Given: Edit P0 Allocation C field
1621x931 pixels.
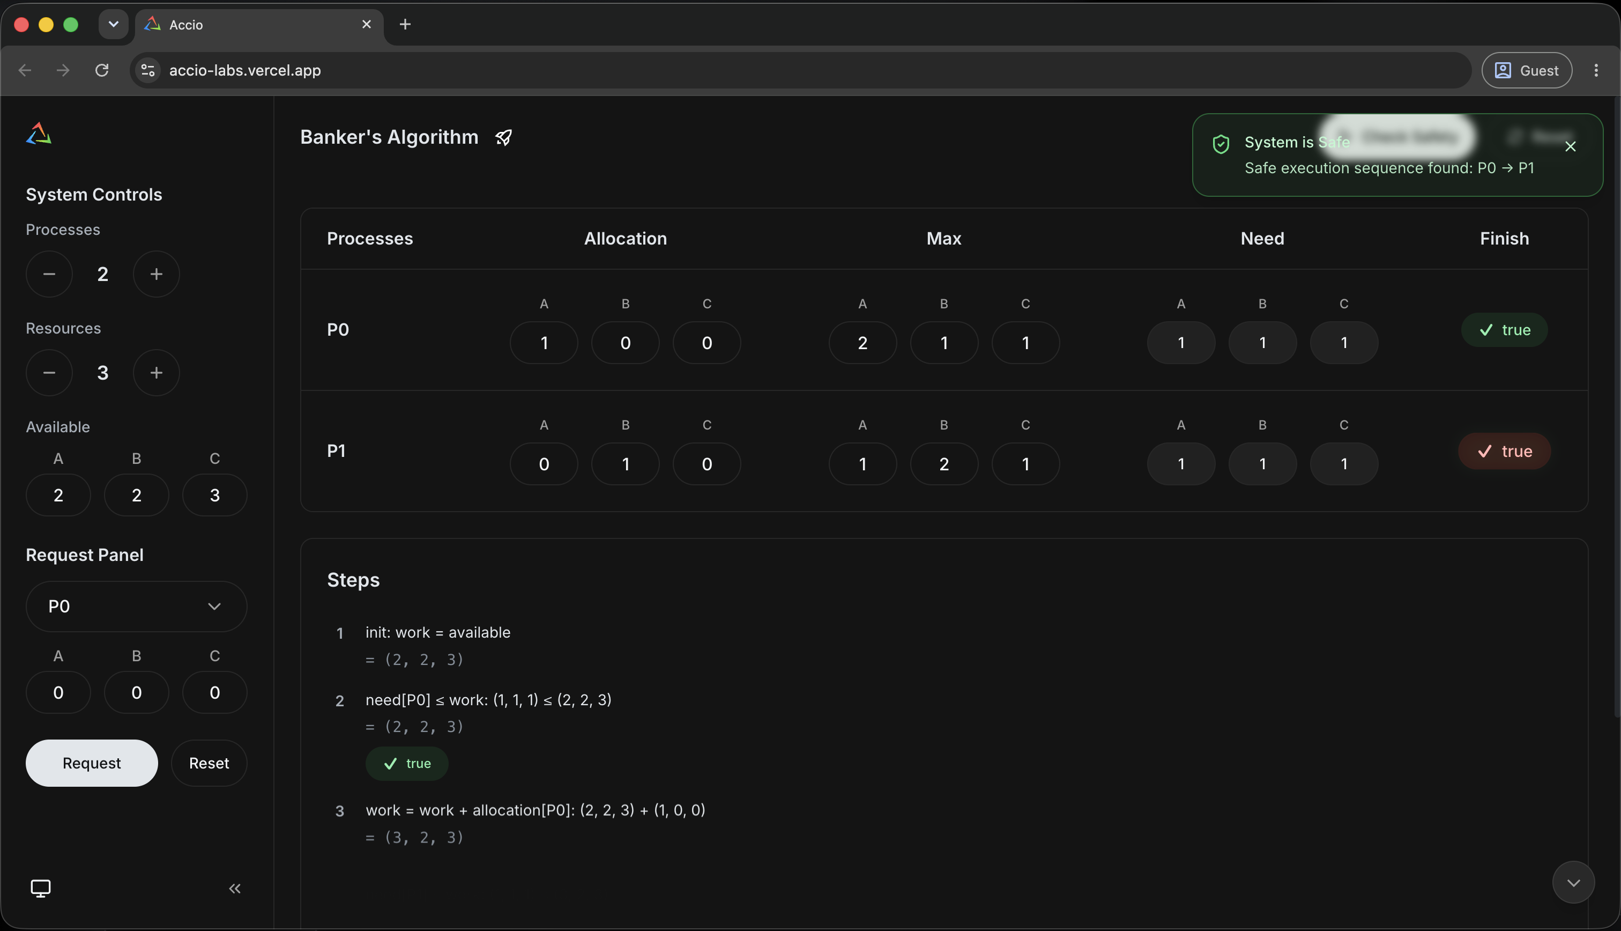Looking at the screenshot, I should tap(707, 343).
